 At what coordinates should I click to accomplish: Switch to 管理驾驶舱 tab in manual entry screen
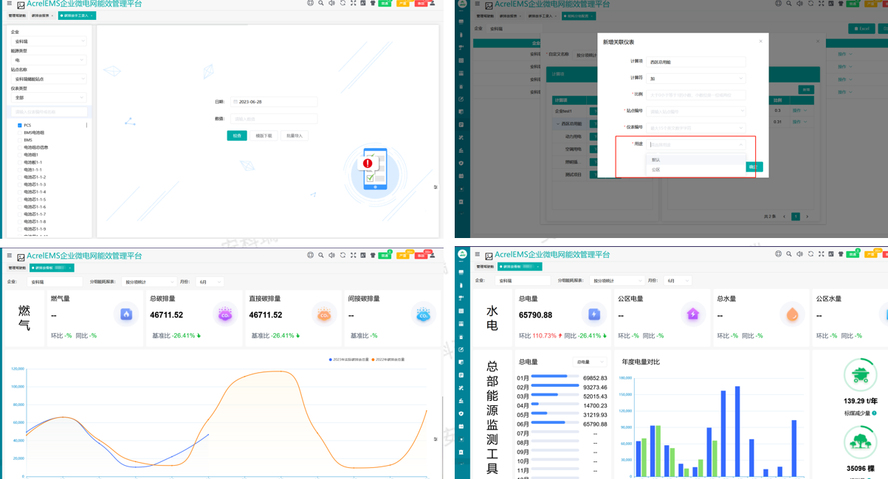[x=17, y=15]
